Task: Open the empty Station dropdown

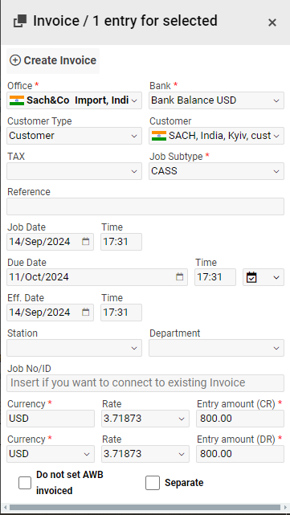Action: point(74,348)
